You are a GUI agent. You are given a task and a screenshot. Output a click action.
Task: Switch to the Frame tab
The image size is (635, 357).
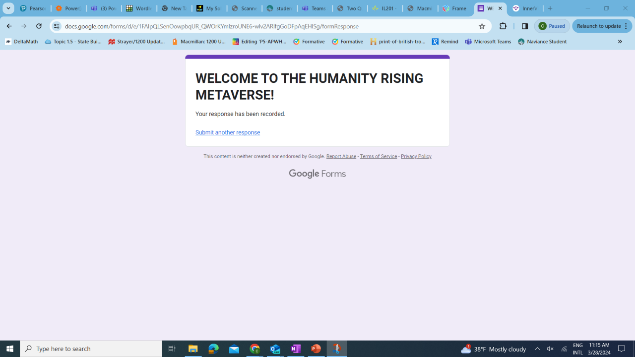tap(455, 8)
